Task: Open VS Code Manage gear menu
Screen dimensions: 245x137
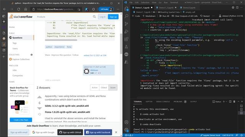Action: (126, 130)
